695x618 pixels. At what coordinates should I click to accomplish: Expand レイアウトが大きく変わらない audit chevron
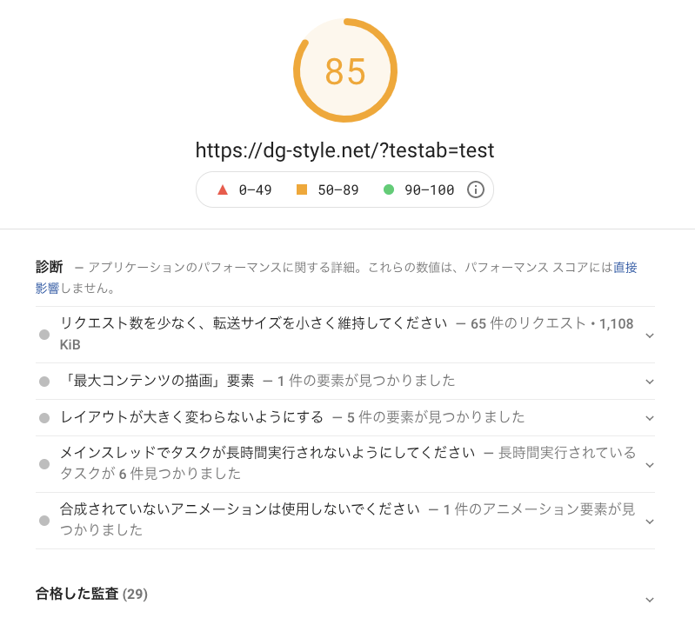coord(649,418)
